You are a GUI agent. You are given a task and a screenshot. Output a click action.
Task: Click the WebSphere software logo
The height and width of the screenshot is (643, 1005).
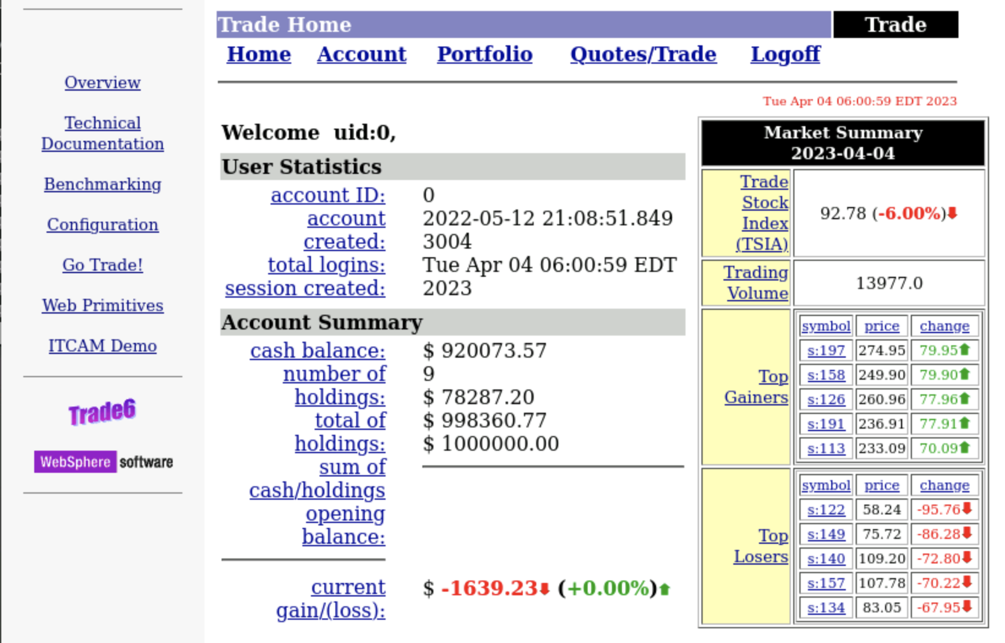point(103,462)
